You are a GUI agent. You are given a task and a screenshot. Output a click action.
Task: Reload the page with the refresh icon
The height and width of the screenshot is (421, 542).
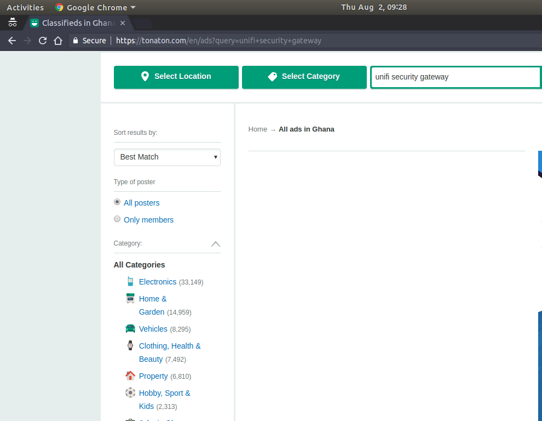click(x=43, y=41)
